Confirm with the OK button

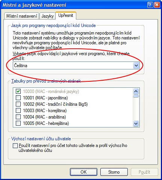click(x=83, y=172)
